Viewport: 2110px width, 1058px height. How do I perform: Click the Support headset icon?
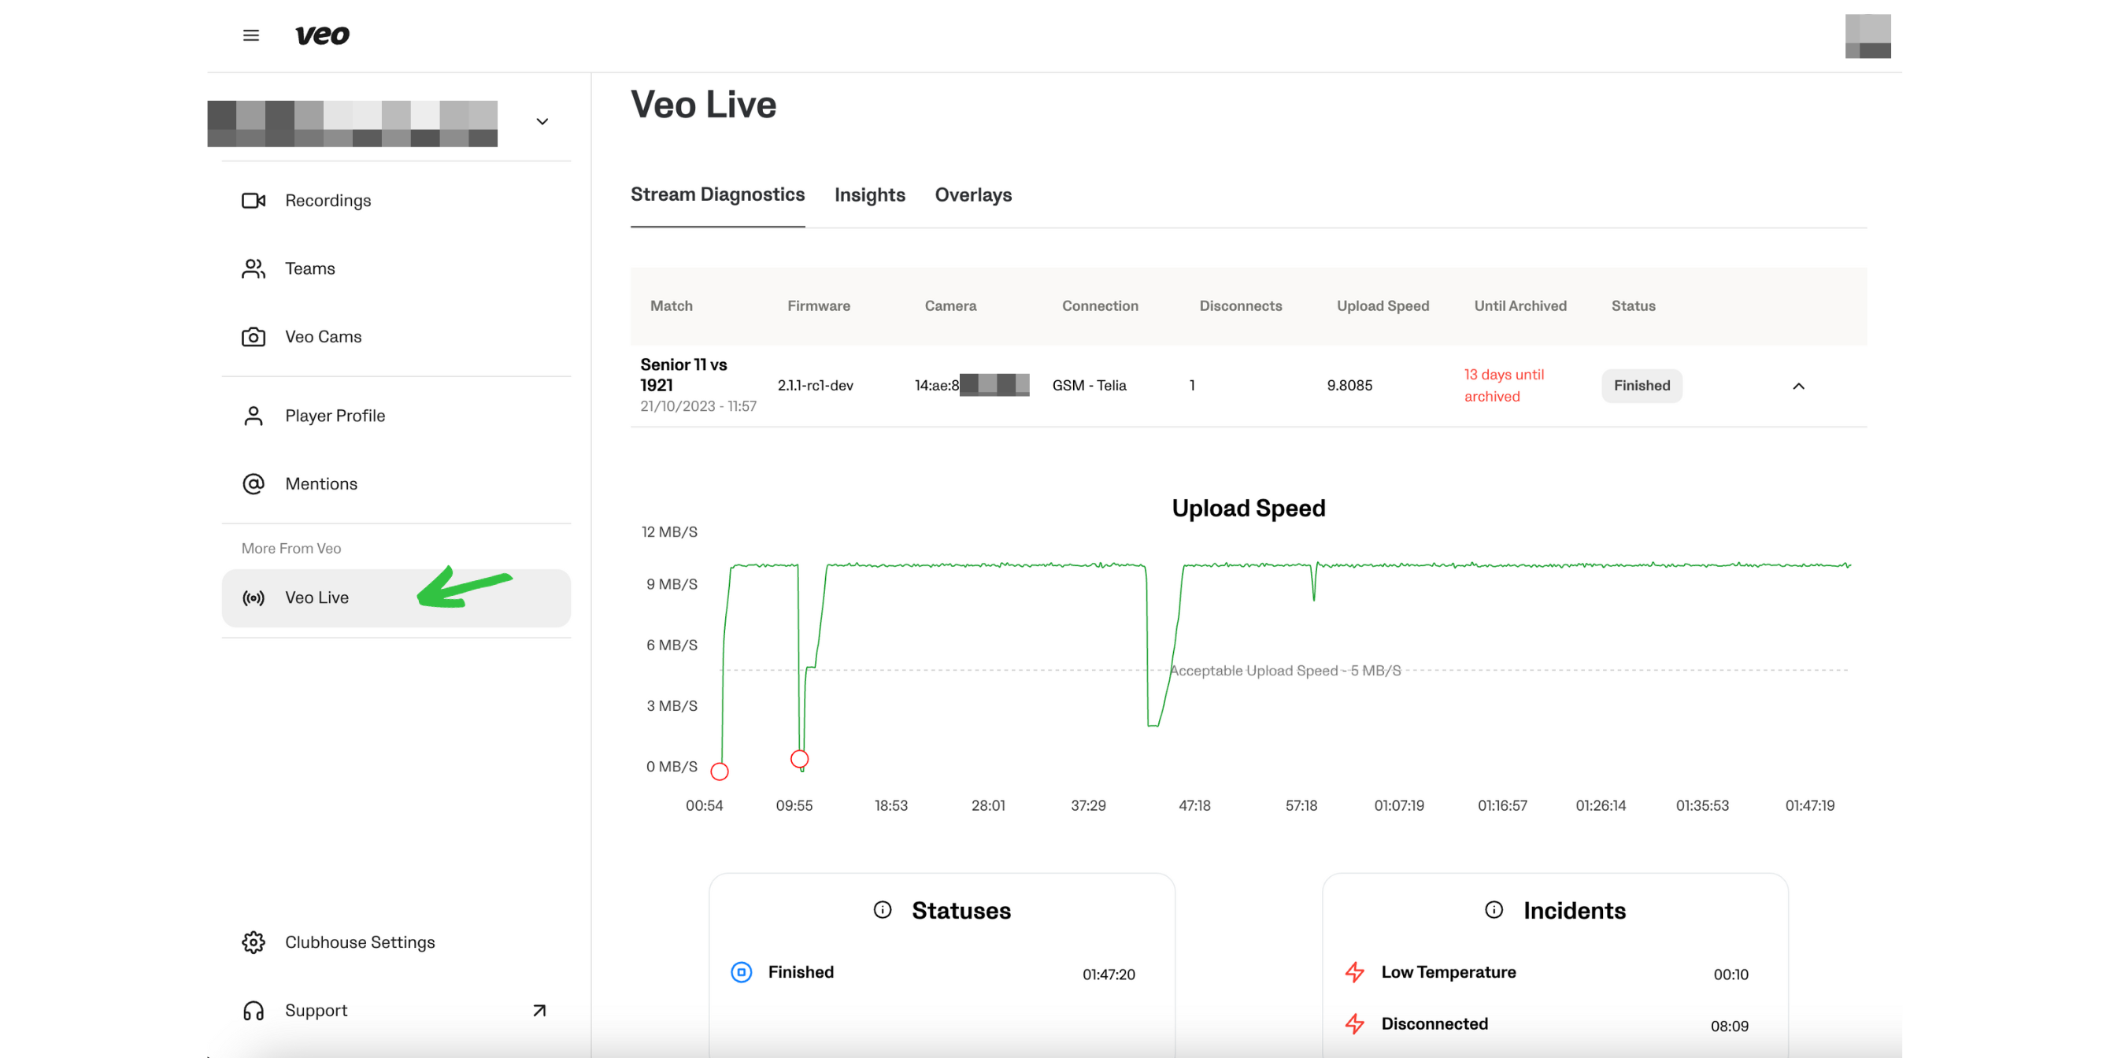(x=253, y=1011)
